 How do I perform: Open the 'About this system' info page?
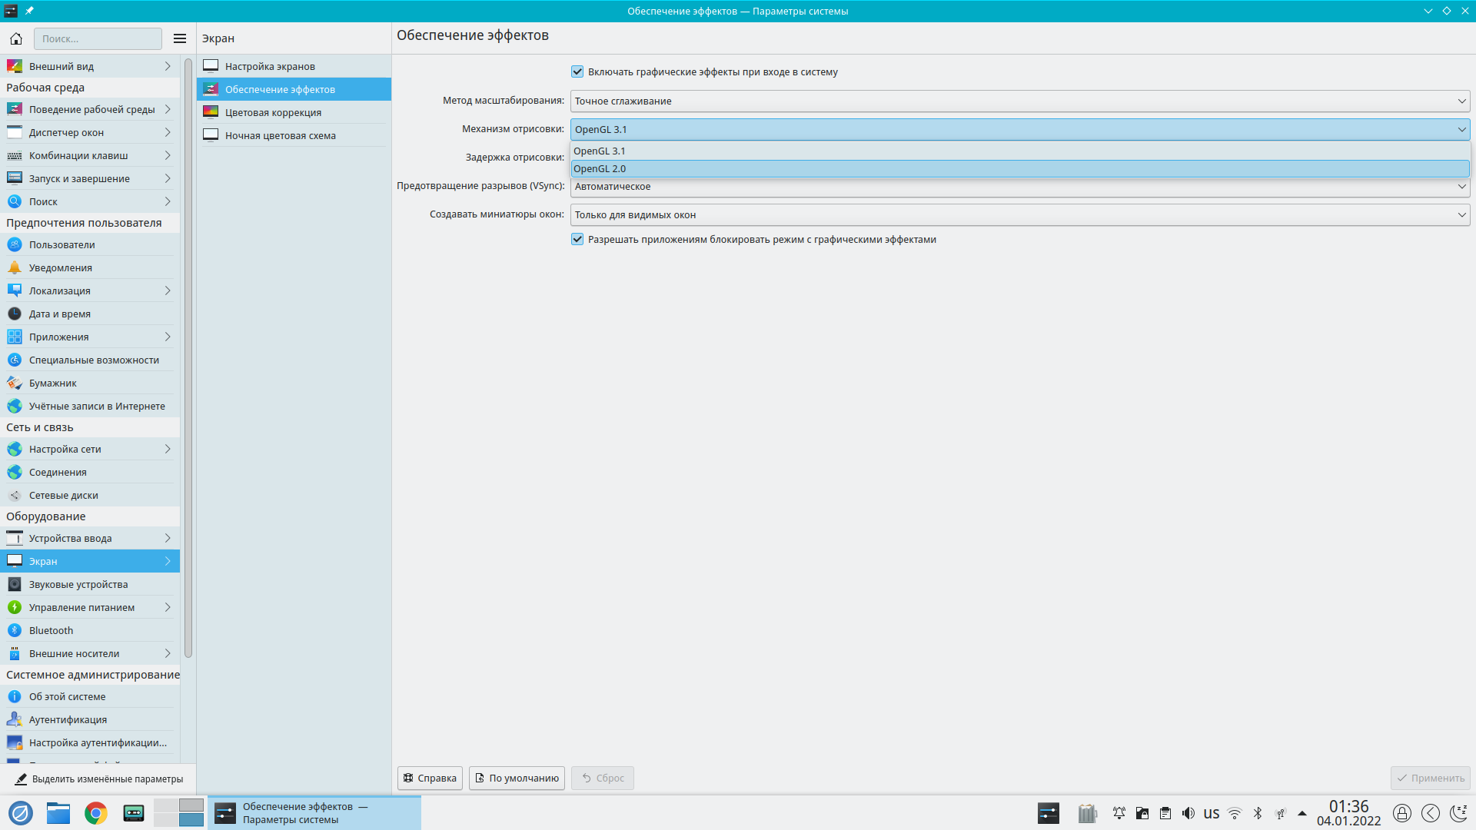[x=67, y=696]
